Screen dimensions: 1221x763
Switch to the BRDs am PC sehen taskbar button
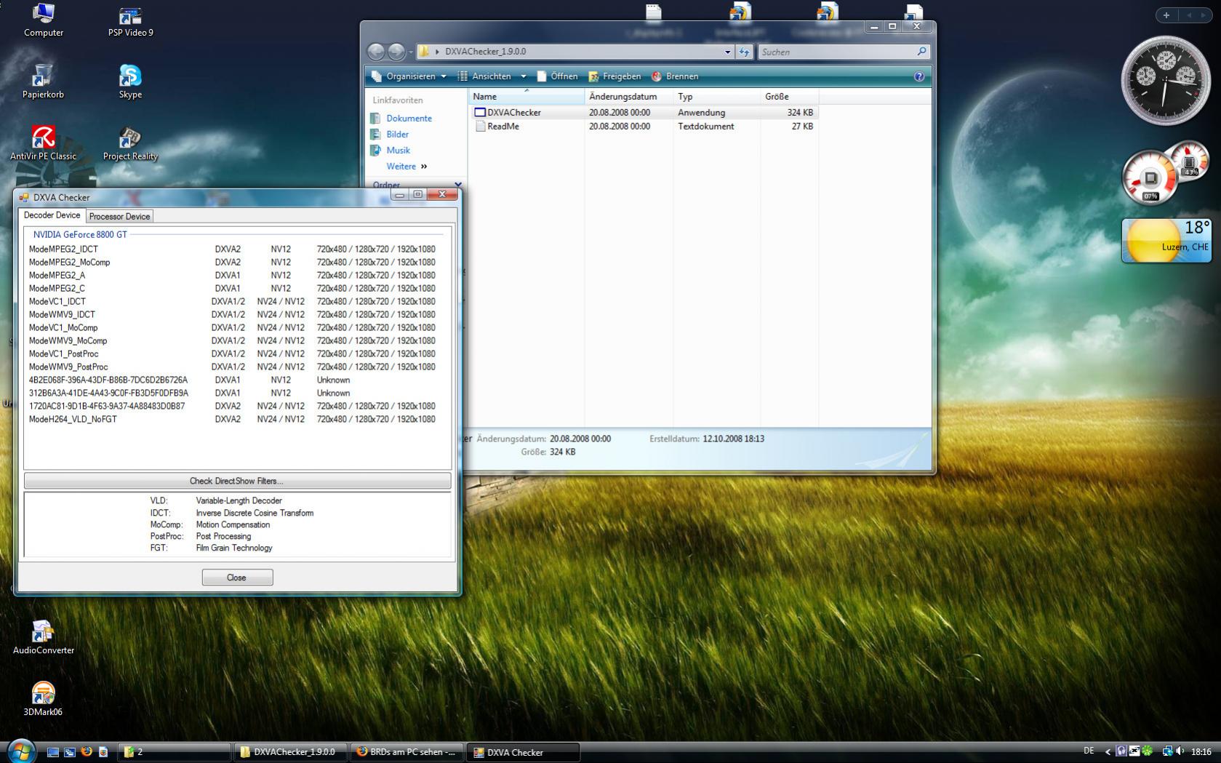[x=407, y=752]
